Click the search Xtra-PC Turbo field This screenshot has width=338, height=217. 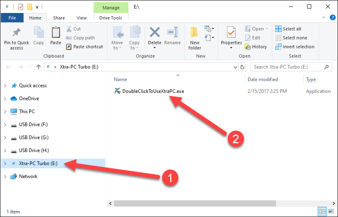291,67
